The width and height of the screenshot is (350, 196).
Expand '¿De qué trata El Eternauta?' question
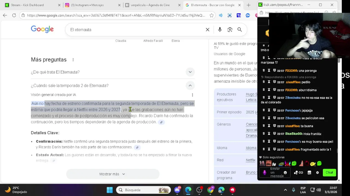click(x=113, y=72)
